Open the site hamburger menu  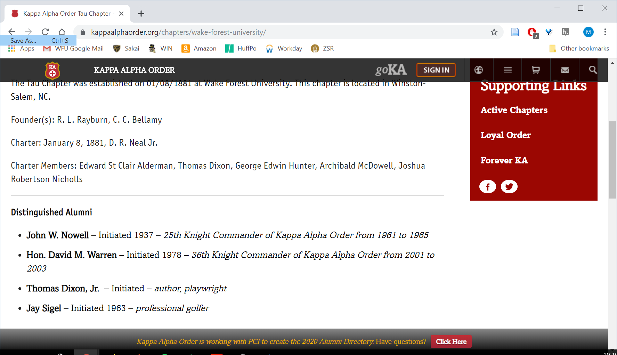point(508,70)
